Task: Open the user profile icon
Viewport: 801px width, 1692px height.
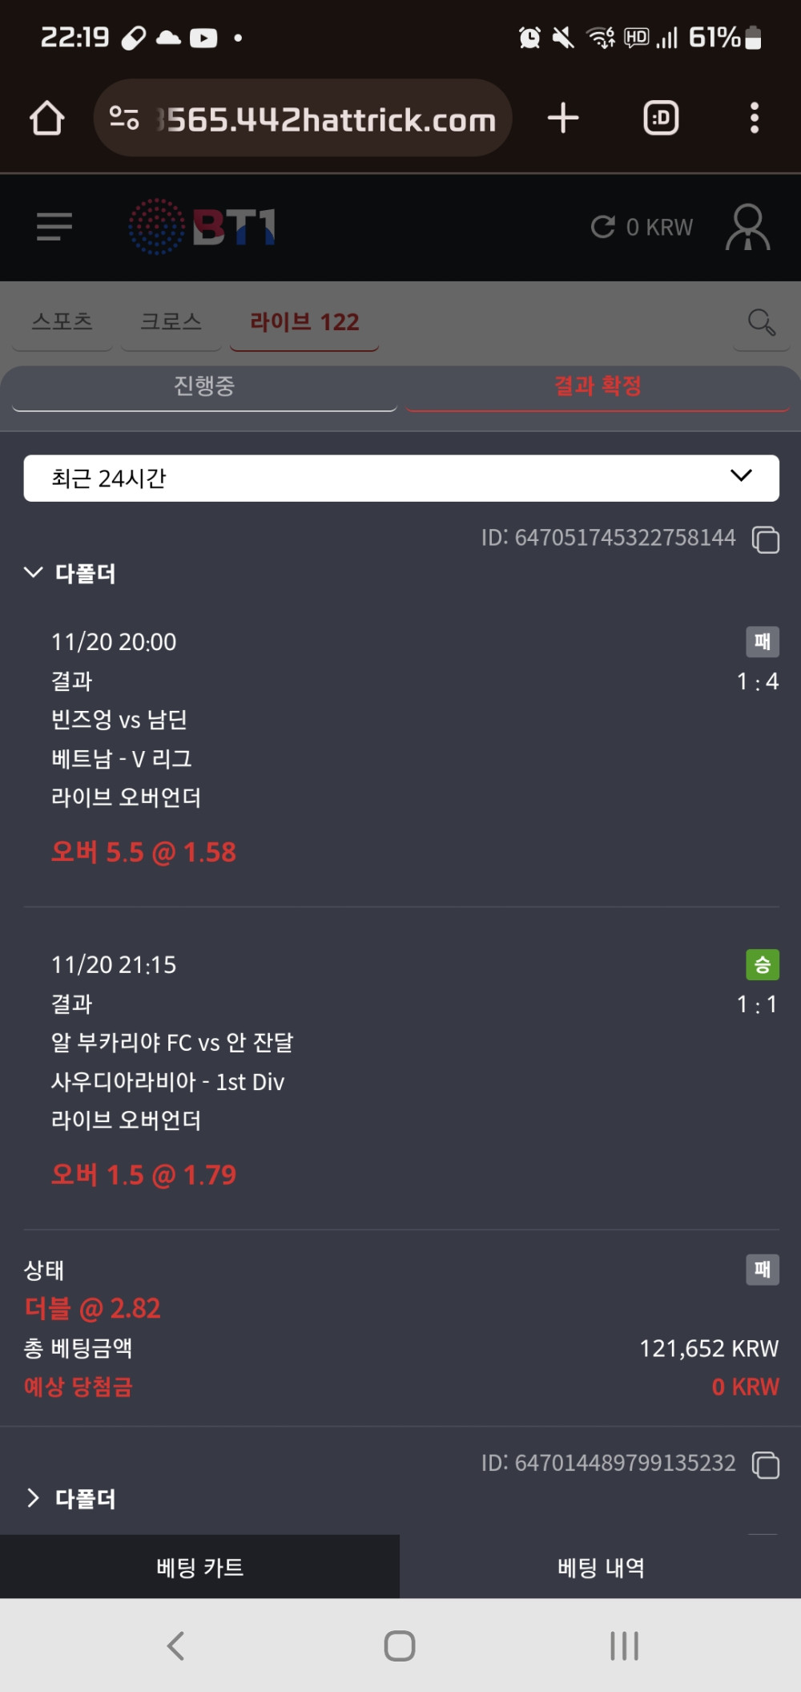Action: [x=747, y=227]
